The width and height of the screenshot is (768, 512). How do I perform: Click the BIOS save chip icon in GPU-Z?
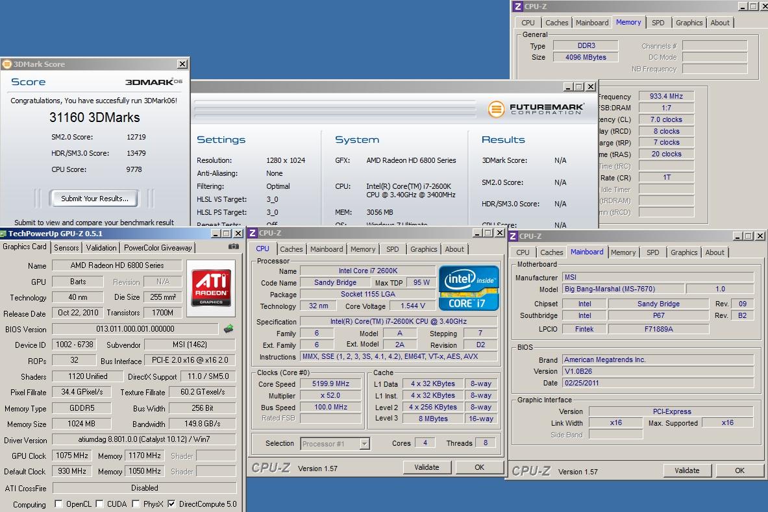pyautogui.click(x=229, y=328)
